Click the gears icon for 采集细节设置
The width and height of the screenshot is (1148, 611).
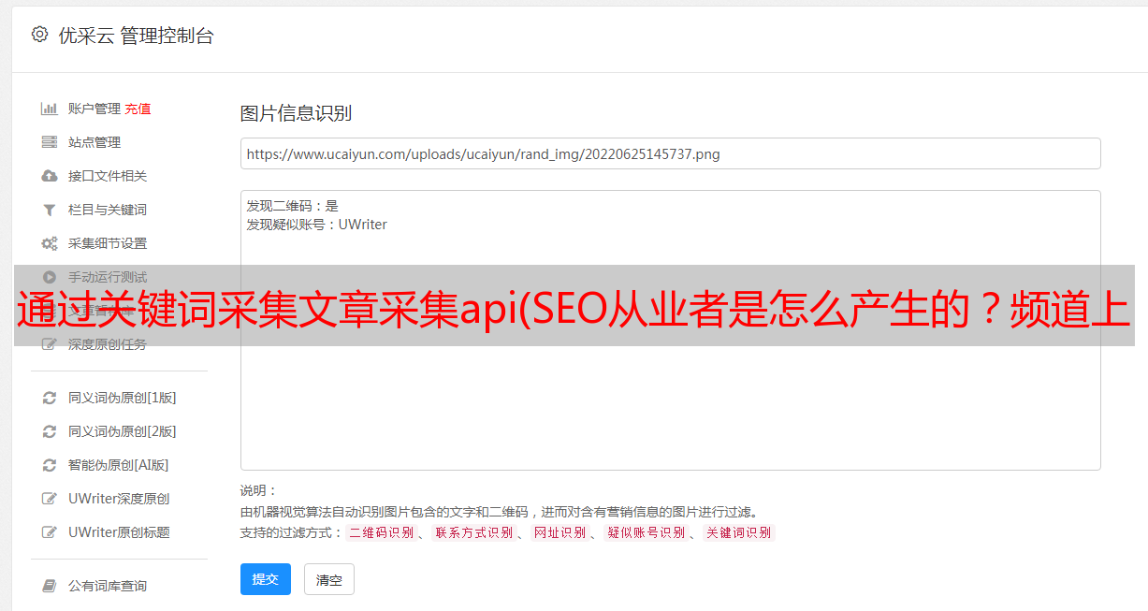(x=50, y=243)
